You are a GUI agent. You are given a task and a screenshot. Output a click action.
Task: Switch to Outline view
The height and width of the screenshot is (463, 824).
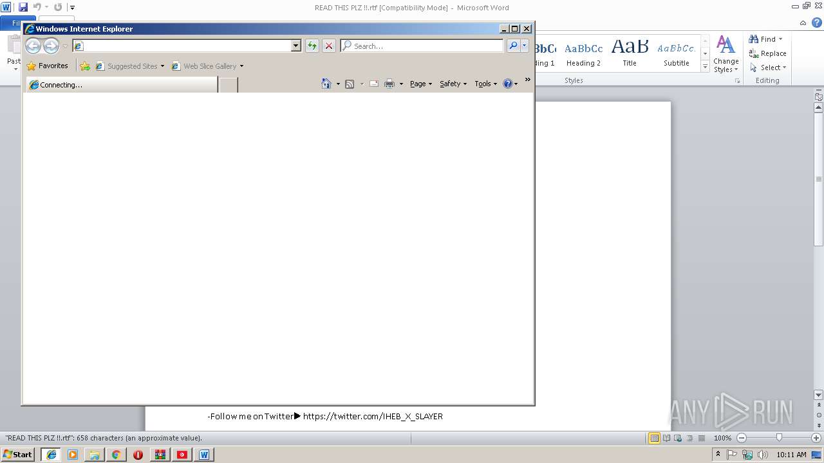(689, 438)
